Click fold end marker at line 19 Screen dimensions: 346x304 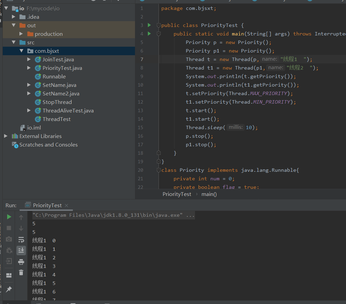pyautogui.click(x=159, y=162)
